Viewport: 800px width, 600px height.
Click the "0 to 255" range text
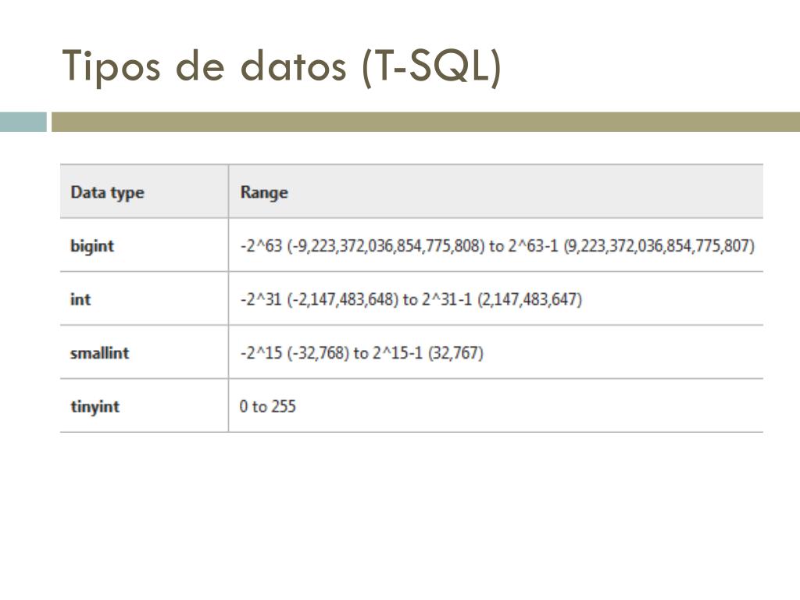[x=268, y=407]
